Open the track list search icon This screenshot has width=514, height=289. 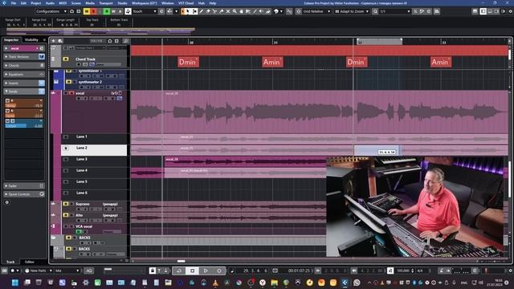[125, 41]
